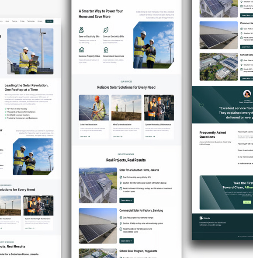
Task: Click the goal icon in the right page School Solar project
Action: click(241, 60)
